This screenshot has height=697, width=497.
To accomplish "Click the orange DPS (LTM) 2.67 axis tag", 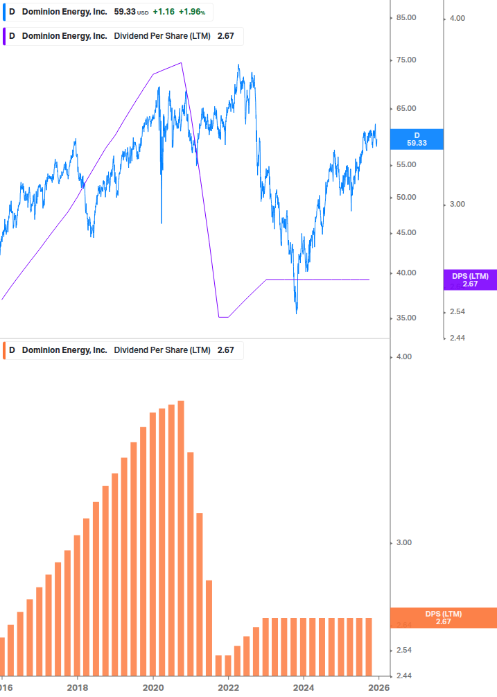I will (x=443, y=618).
